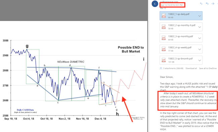Expand the "You" recipients chevron
The height and width of the screenshot is (132, 218).
coord(165,8)
